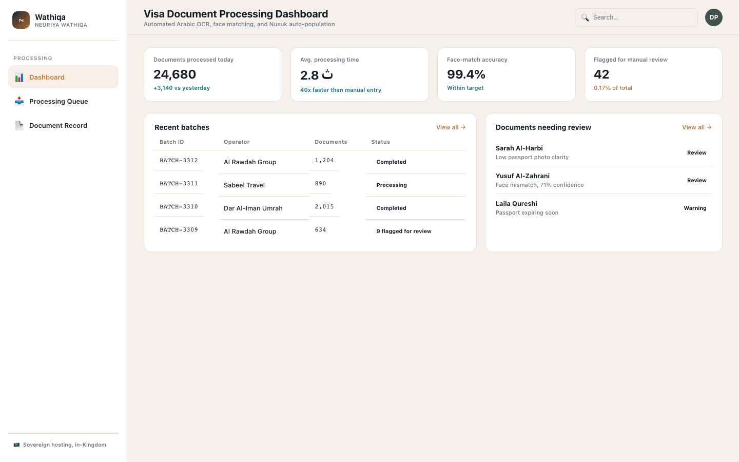Go to Processing Queue
Image resolution: width=739 pixels, height=462 pixels.
click(x=63, y=101)
